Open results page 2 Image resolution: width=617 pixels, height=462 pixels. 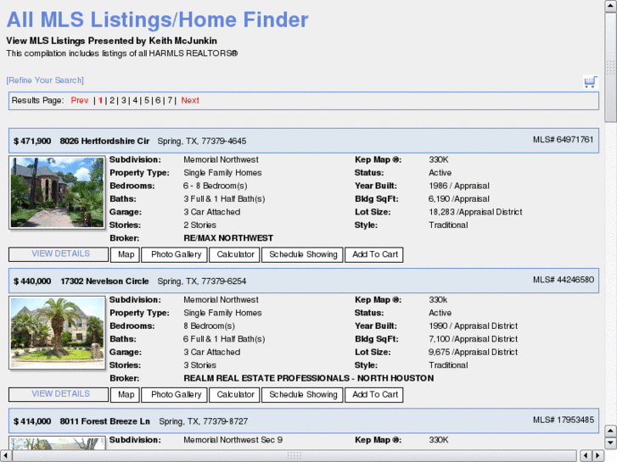[112, 100]
